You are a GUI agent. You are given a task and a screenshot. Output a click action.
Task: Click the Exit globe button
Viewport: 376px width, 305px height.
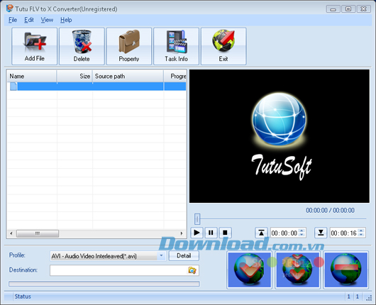click(223, 46)
